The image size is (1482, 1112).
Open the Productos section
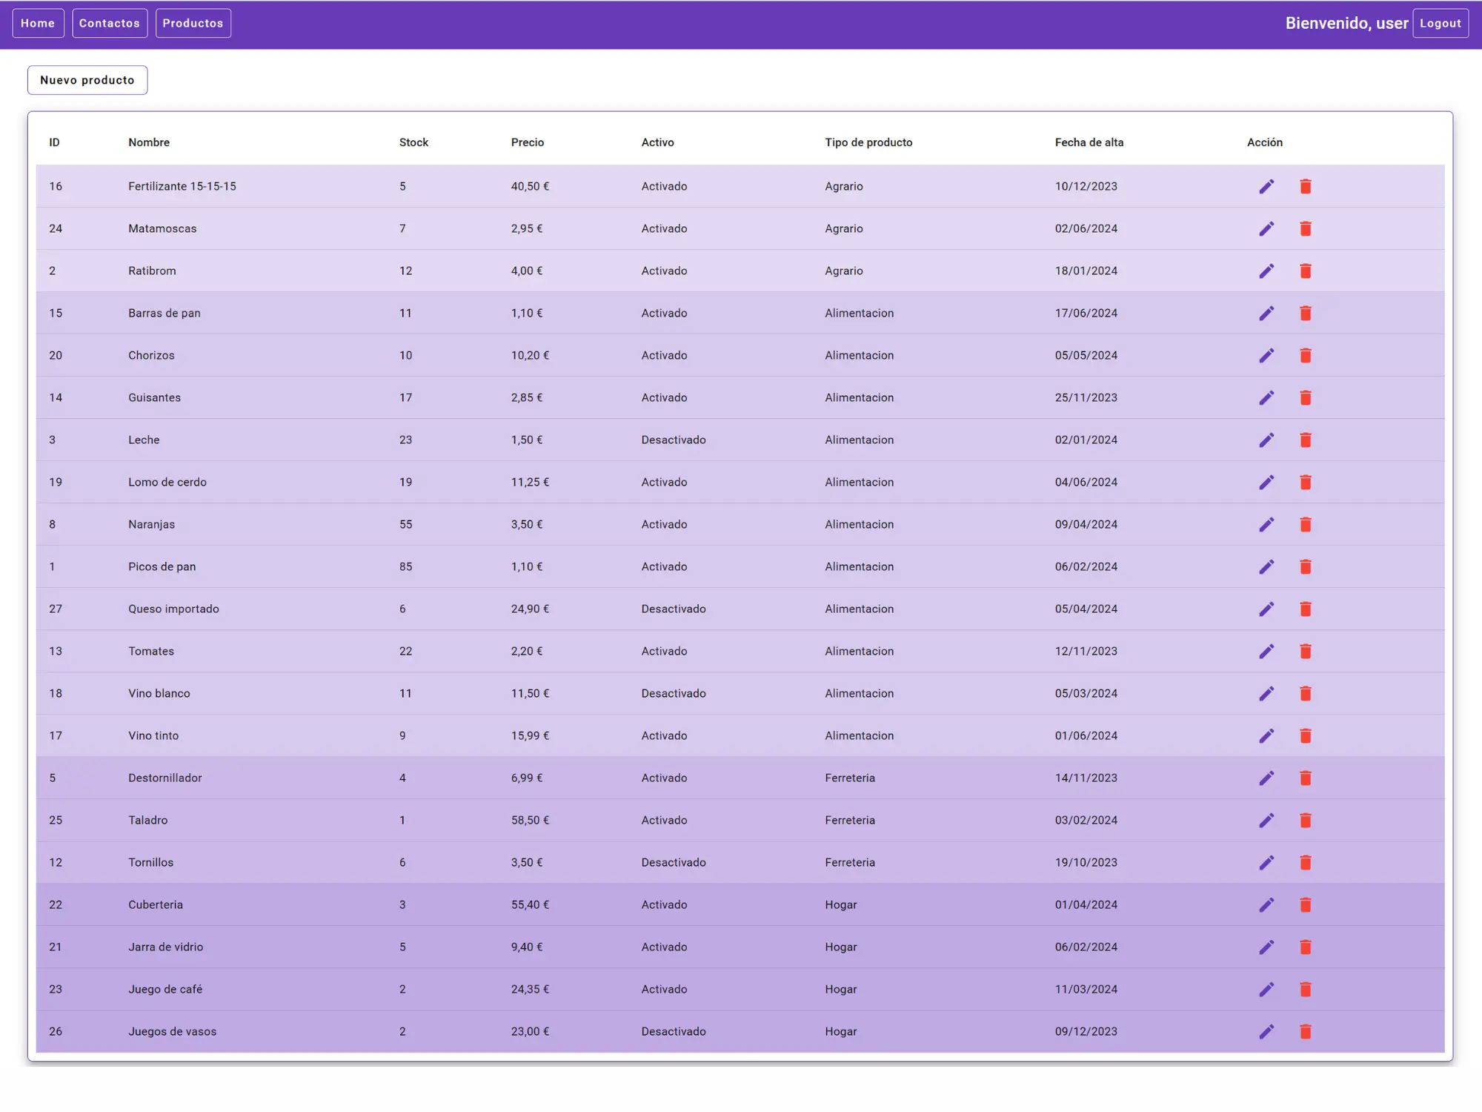[193, 23]
